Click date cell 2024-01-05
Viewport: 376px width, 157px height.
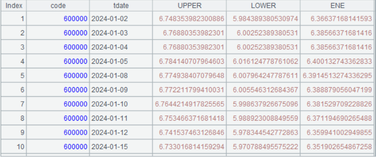pyautogui.click(x=121, y=61)
